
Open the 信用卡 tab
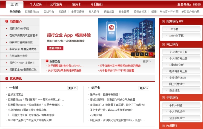pos(76,4)
